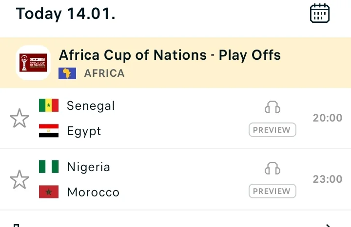Click the Africa continent flag icon
Viewport: 351px width, 227px height.
67,73
